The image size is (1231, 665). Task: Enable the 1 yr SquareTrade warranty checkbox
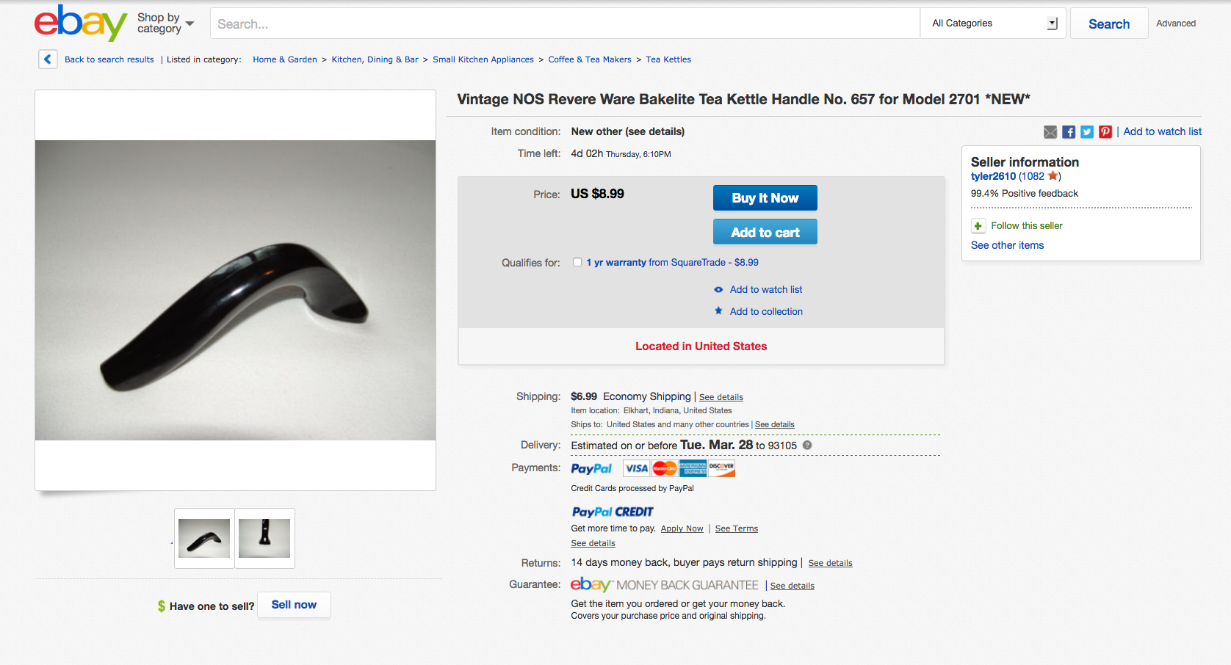point(577,262)
